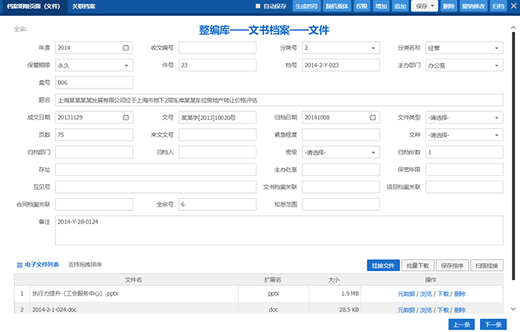Click the 生成档号 button
The width and height of the screenshot is (520, 332).
coord(306,6)
